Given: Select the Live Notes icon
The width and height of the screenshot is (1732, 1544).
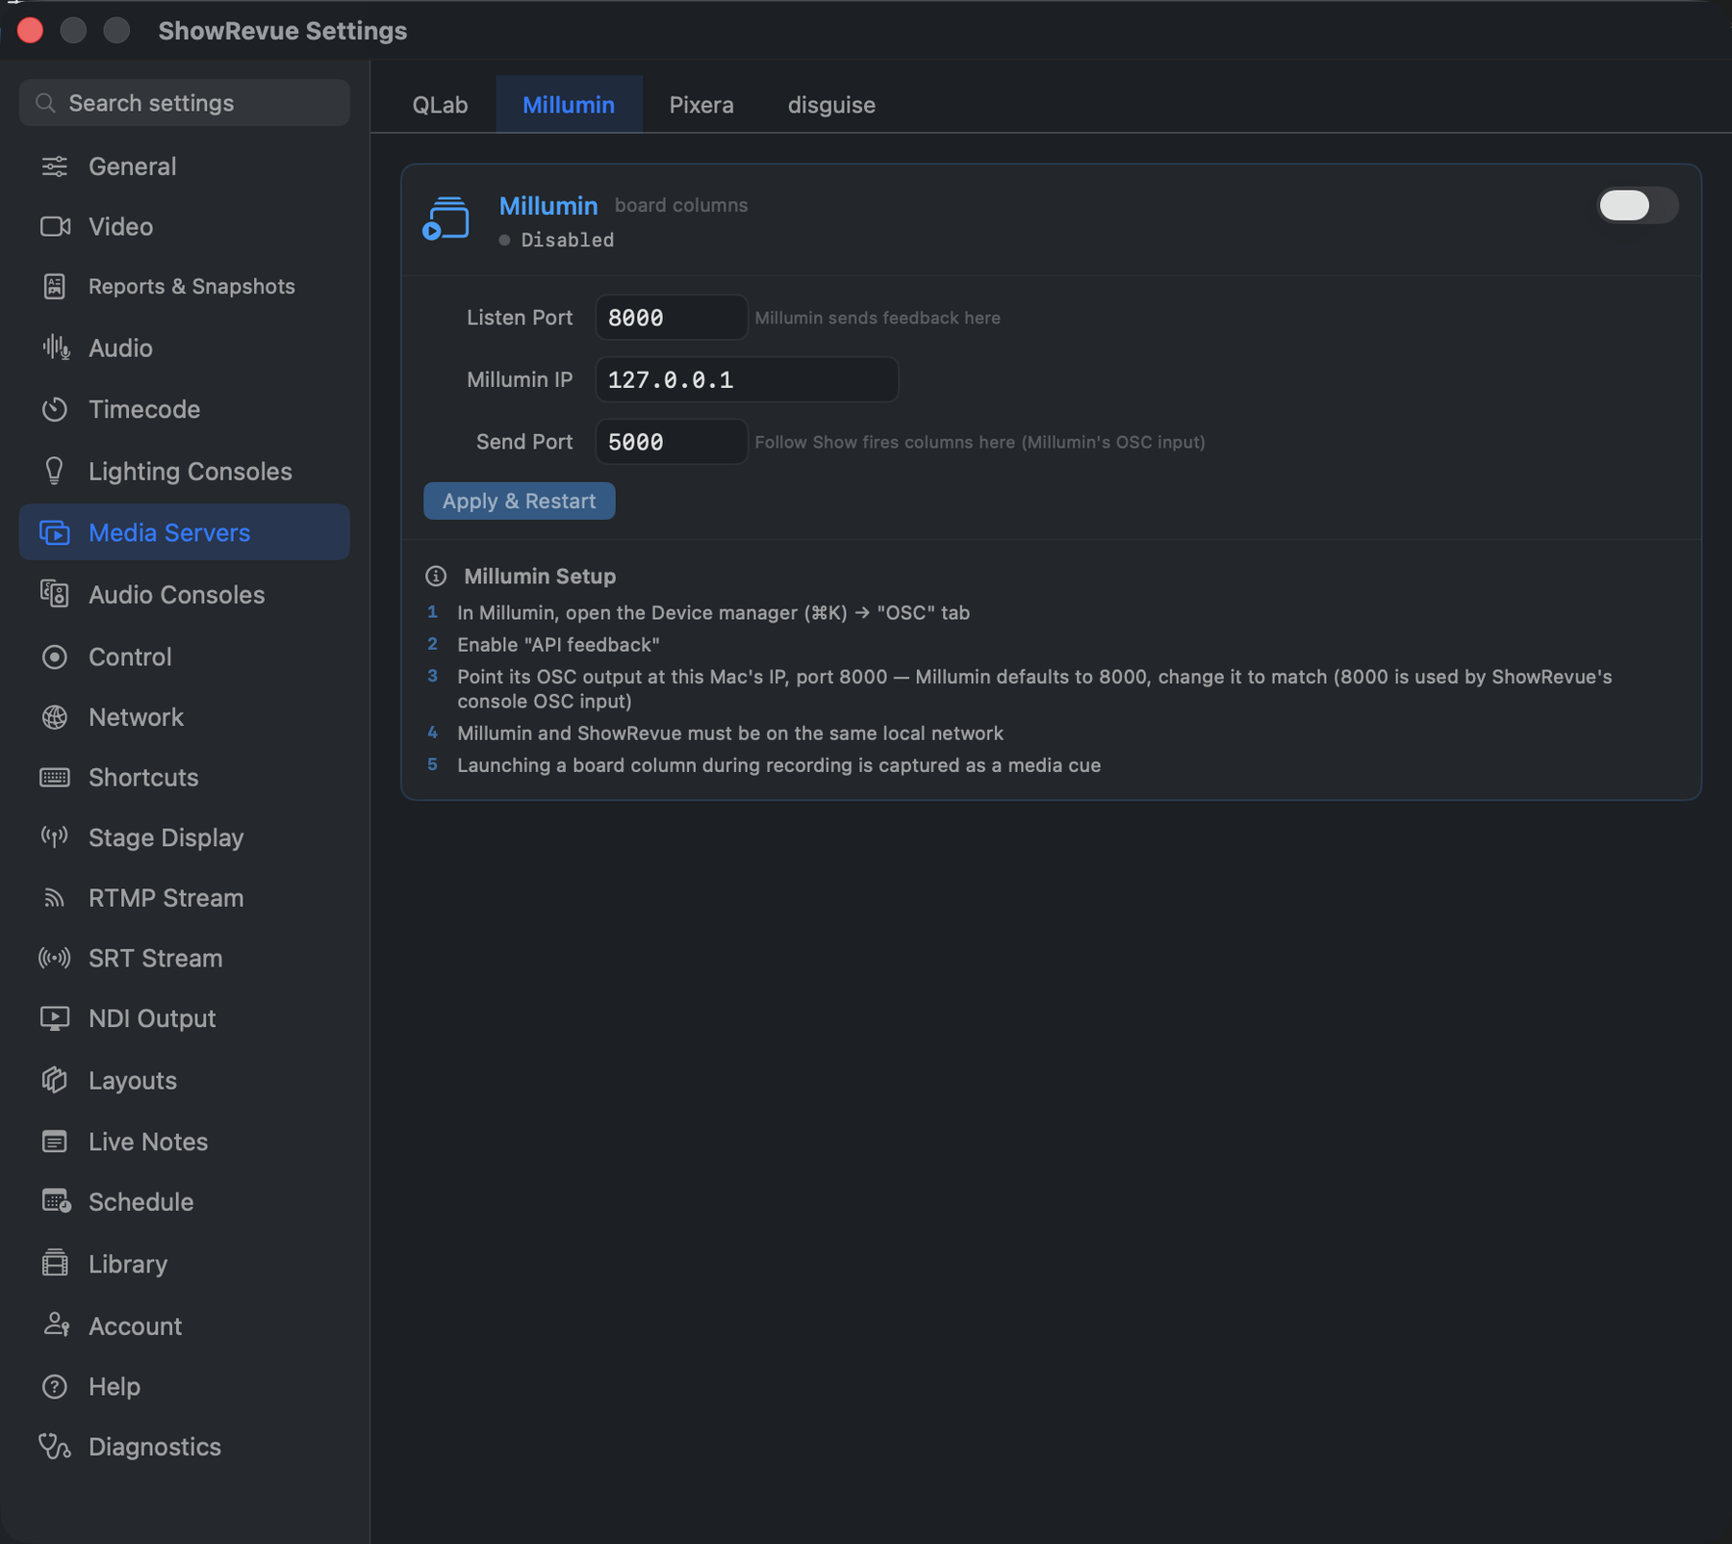Looking at the screenshot, I should tap(55, 1142).
